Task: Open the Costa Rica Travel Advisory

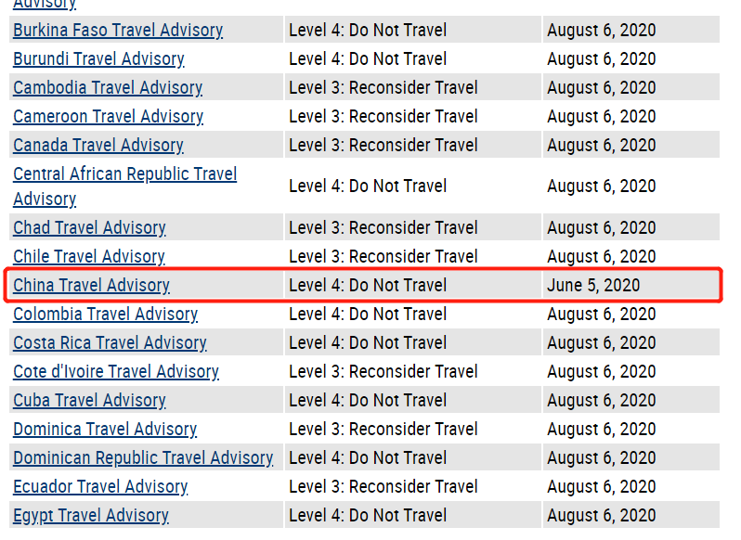Action: tap(110, 342)
